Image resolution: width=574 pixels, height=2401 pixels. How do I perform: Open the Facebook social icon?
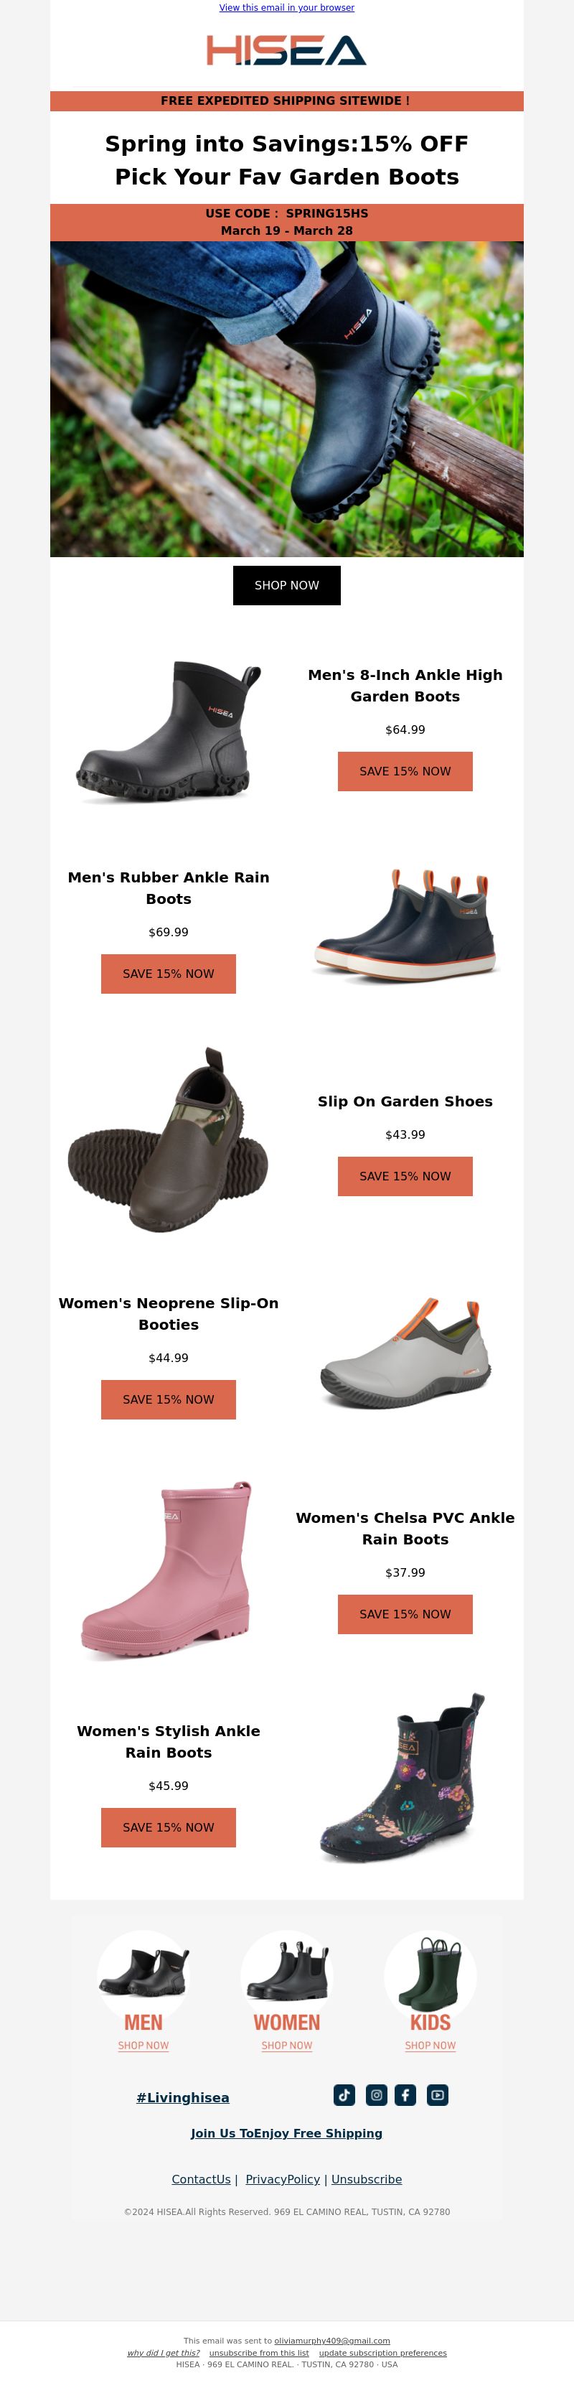click(405, 2094)
